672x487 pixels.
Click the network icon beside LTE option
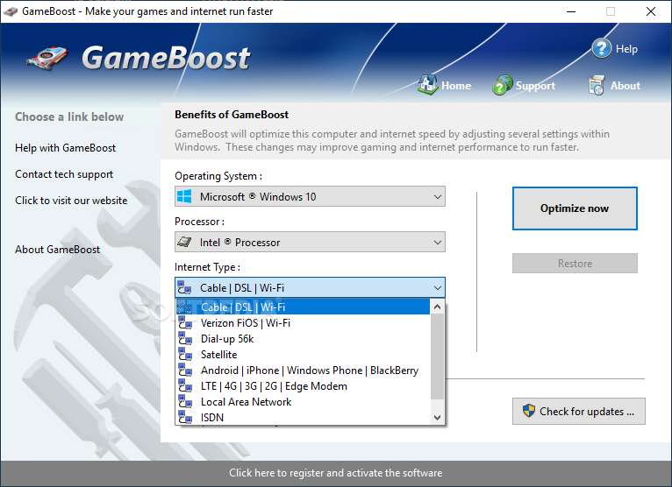click(x=185, y=386)
